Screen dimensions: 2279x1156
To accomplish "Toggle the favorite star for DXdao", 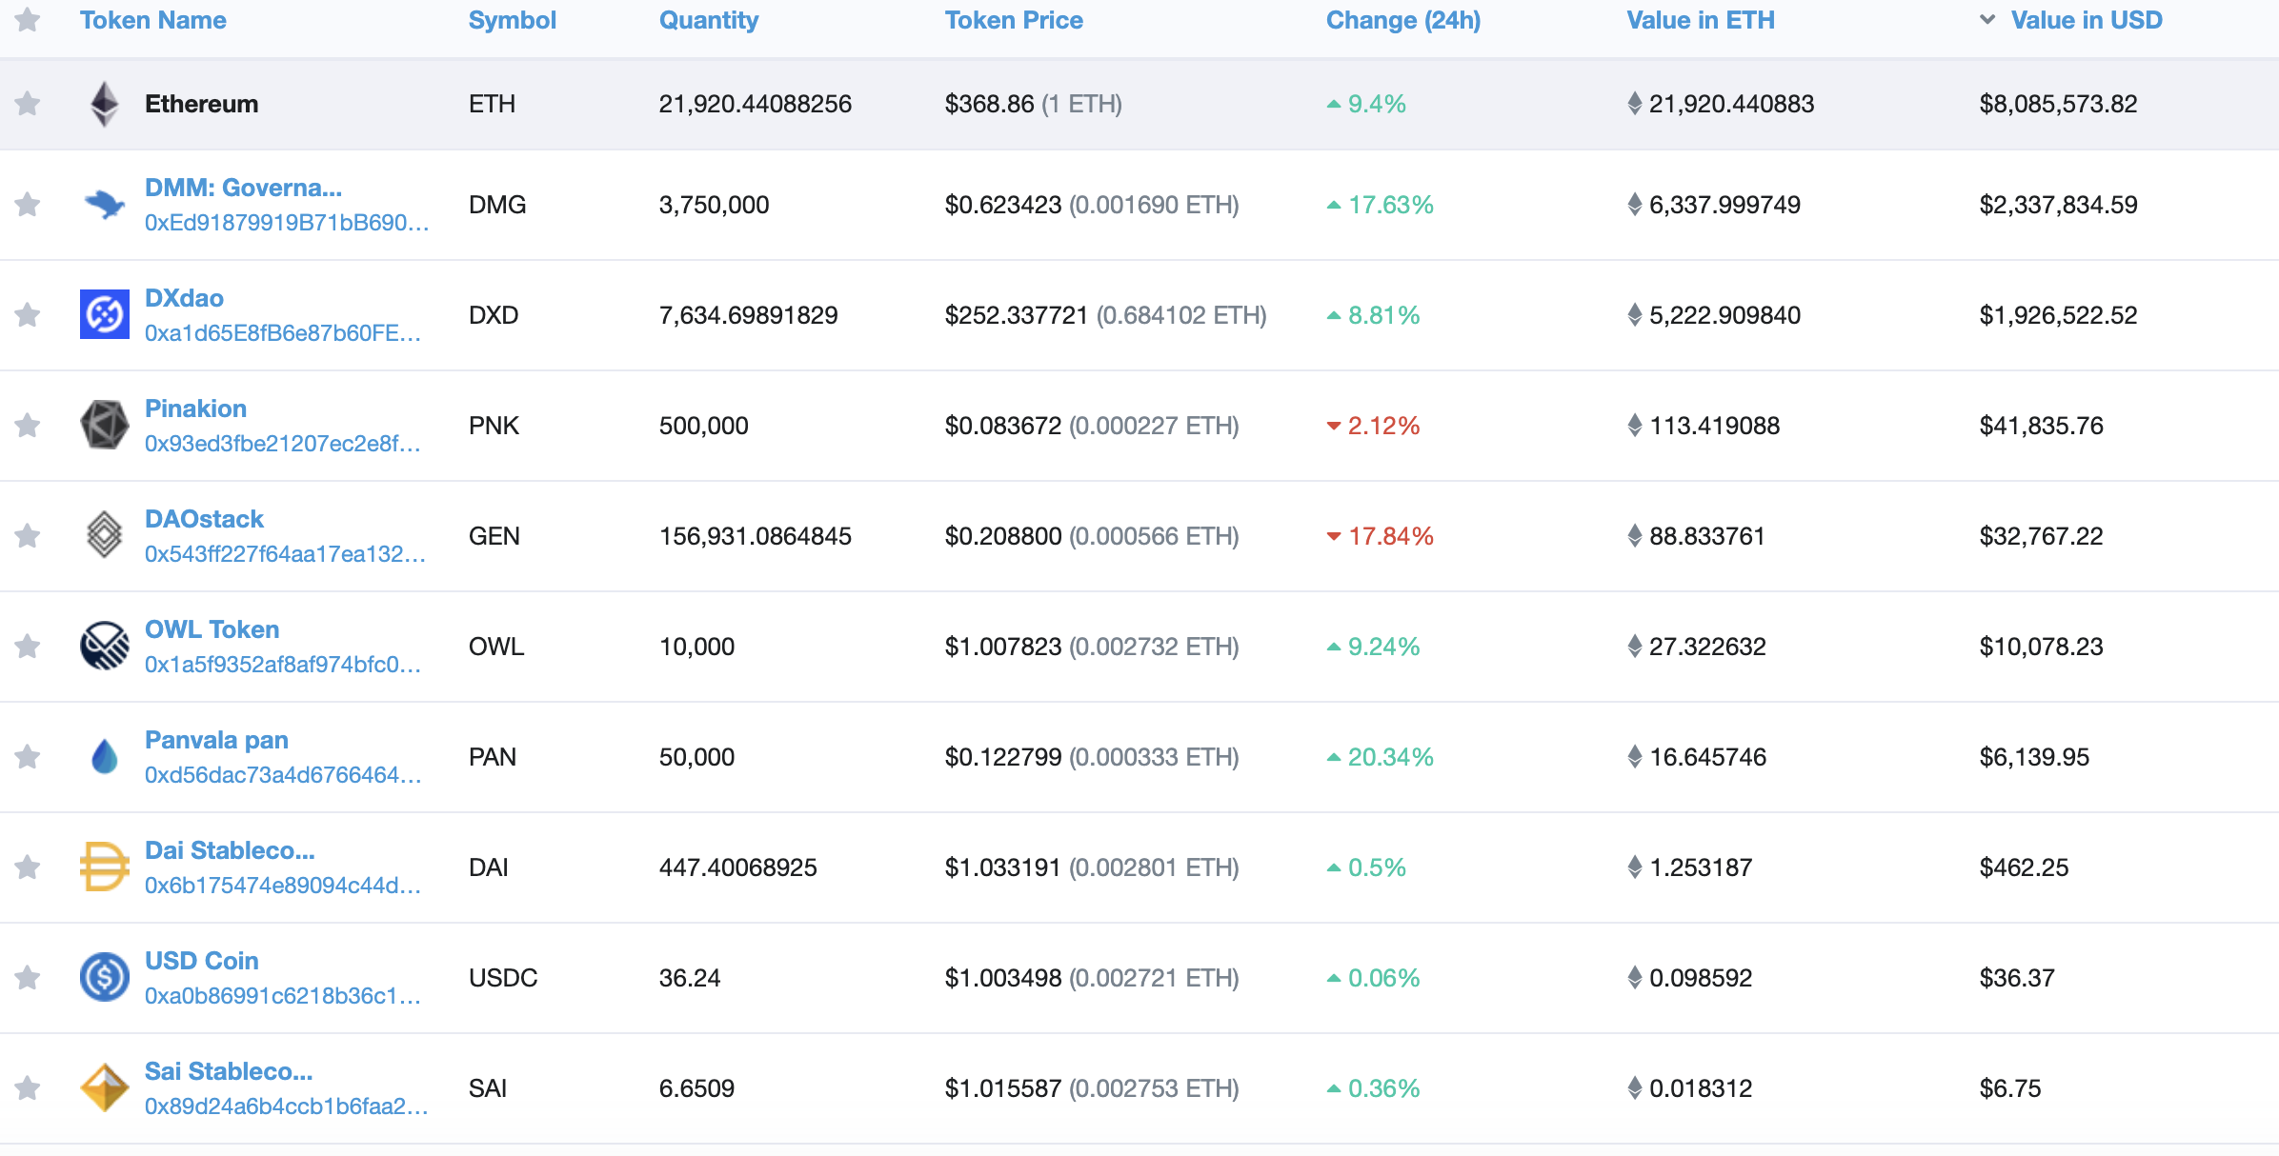I will [28, 314].
